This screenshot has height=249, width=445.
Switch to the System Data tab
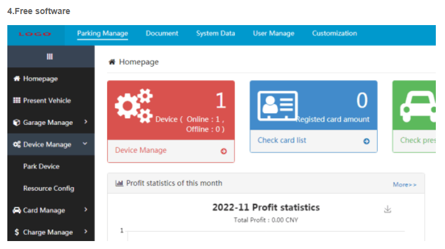tap(215, 34)
